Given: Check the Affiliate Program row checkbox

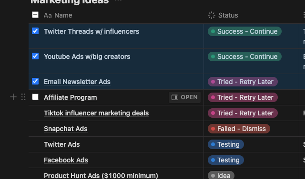Looking at the screenshot, I should tap(35, 97).
